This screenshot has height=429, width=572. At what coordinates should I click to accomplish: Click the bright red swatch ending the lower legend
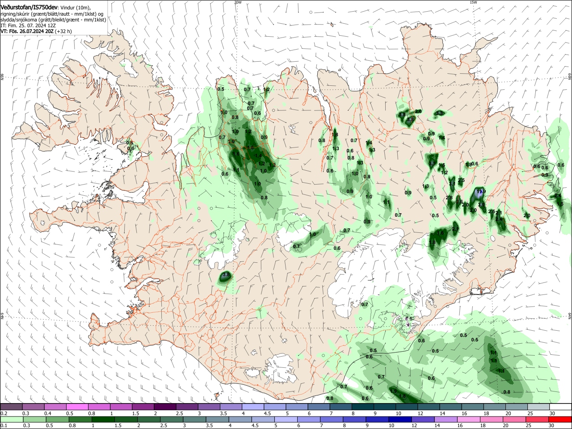[560, 419]
